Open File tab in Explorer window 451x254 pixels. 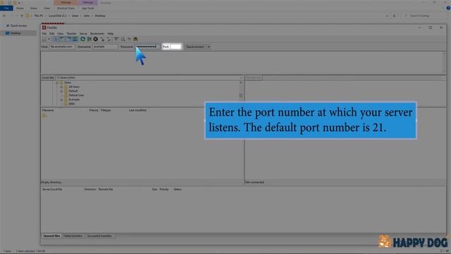(x=6, y=8)
